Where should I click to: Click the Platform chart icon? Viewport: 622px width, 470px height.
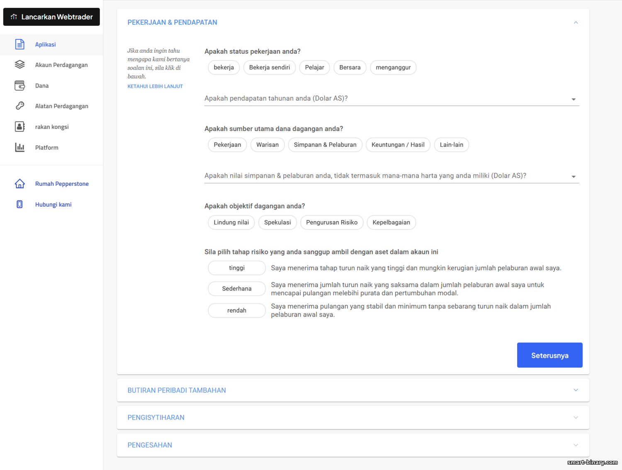tap(19, 147)
